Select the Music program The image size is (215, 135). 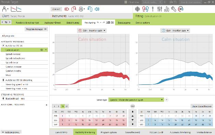[24, 75]
